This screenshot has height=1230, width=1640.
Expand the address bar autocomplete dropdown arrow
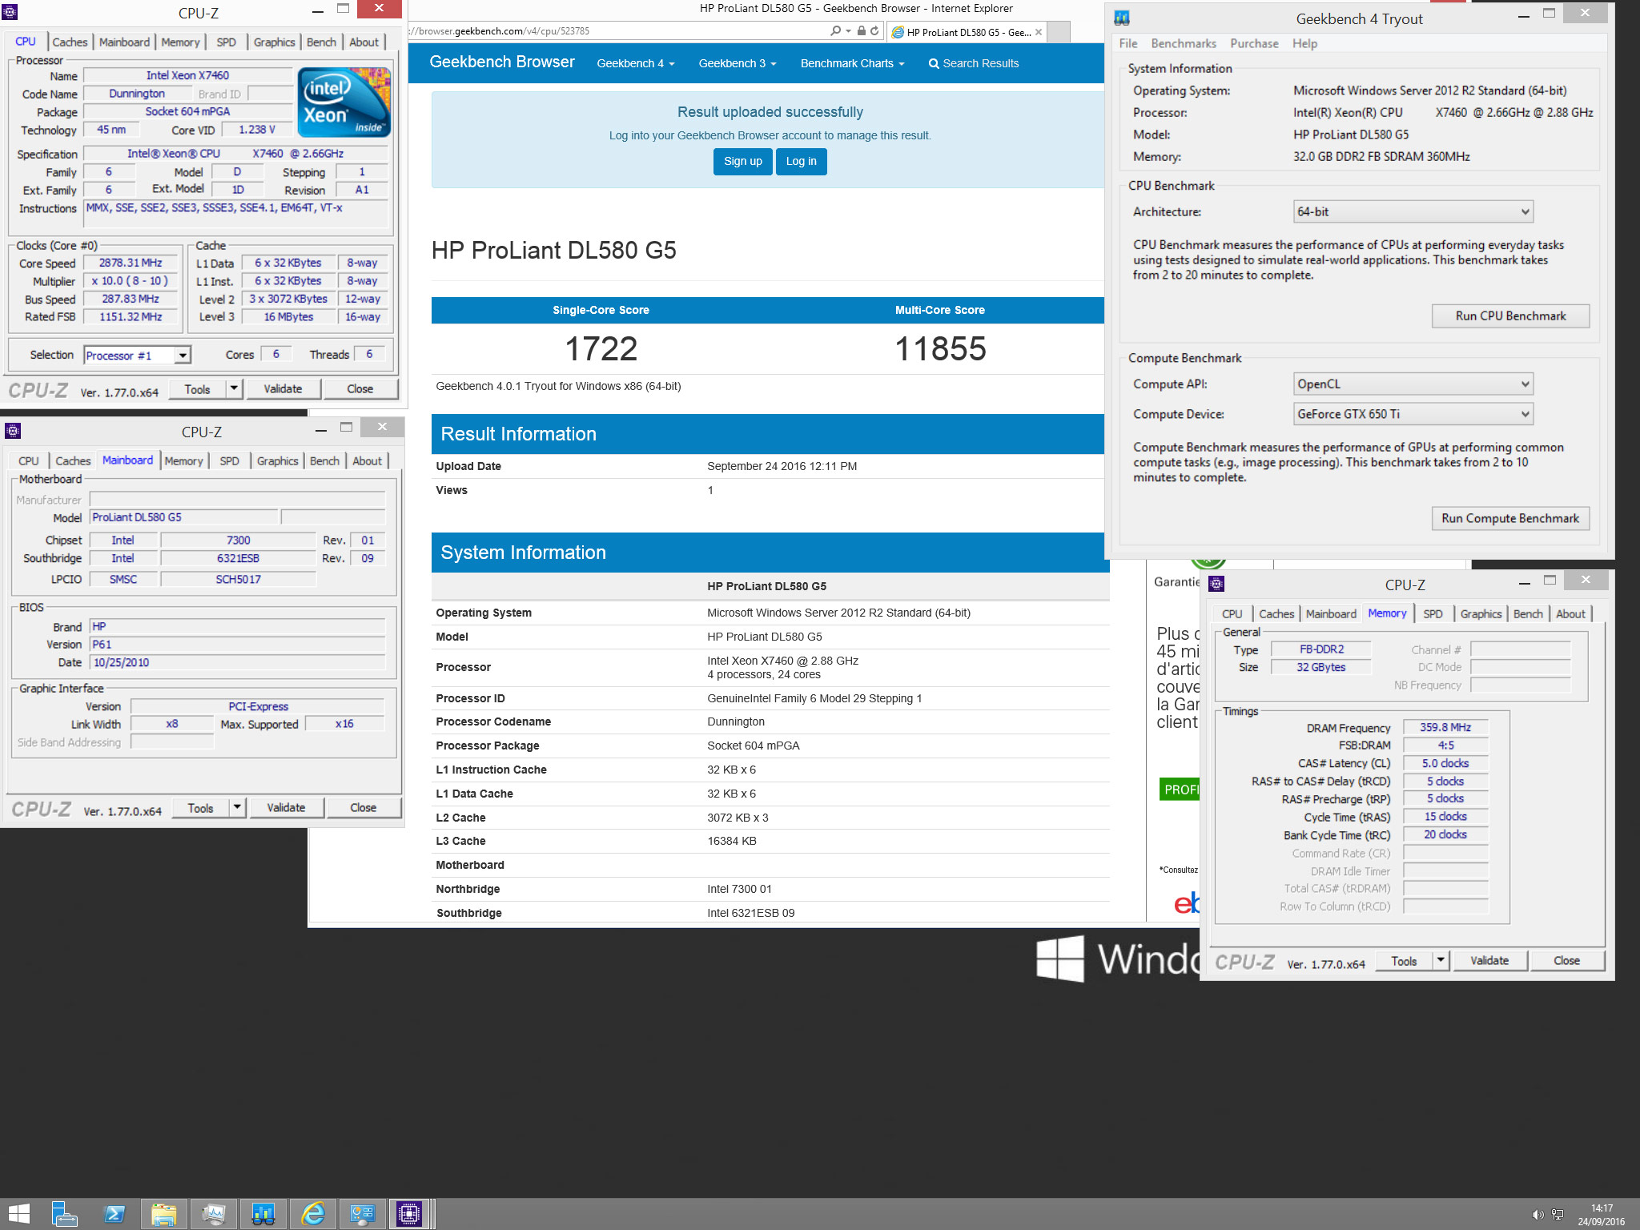pos(848,31)
